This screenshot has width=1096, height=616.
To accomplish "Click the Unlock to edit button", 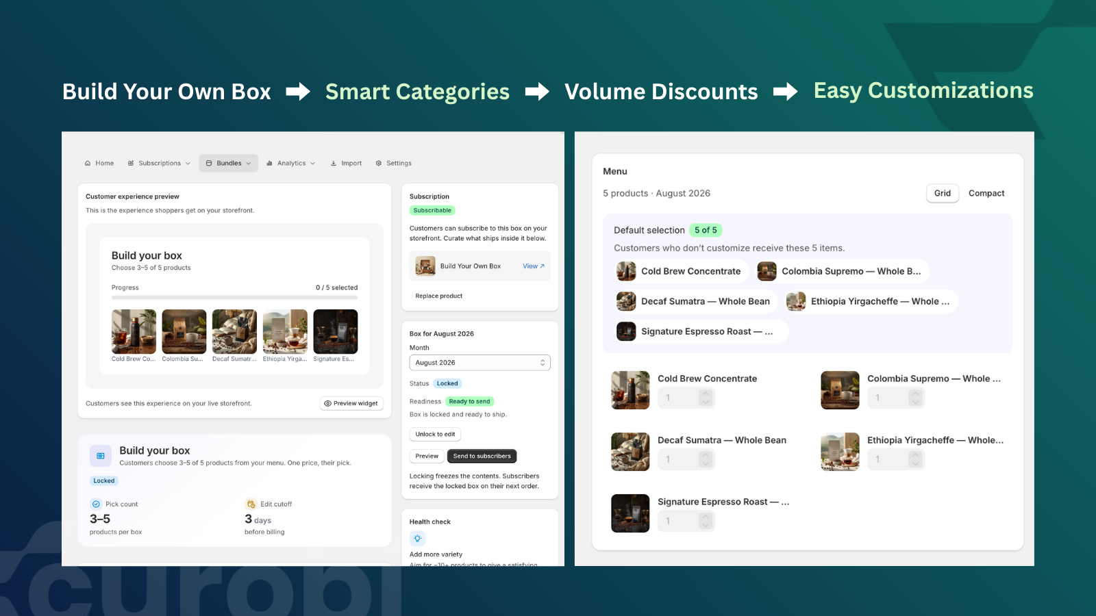I will tap(435, 435).
